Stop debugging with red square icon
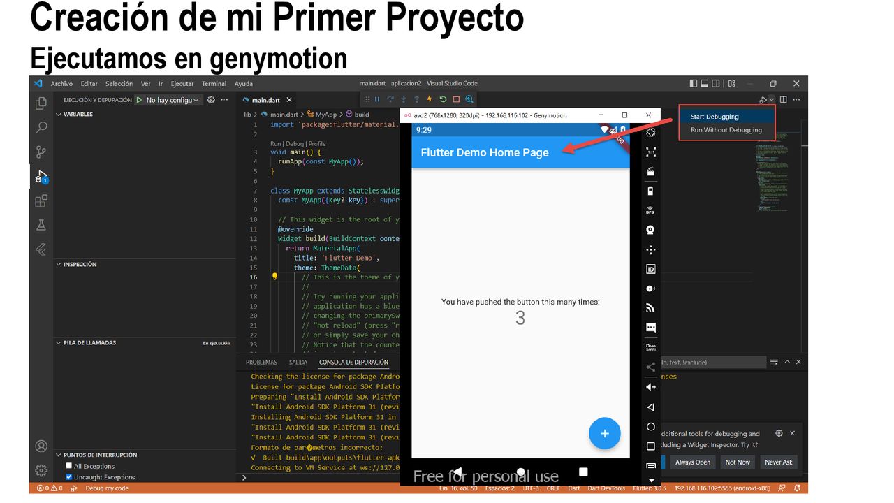Screen dimensions: 894x503 (x=456, y=99)
